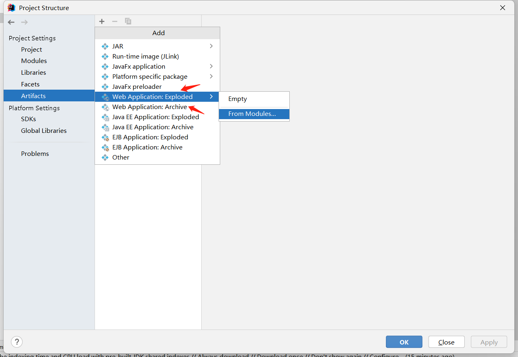
Task: Open the Project settings page
Action: (32, 50)
